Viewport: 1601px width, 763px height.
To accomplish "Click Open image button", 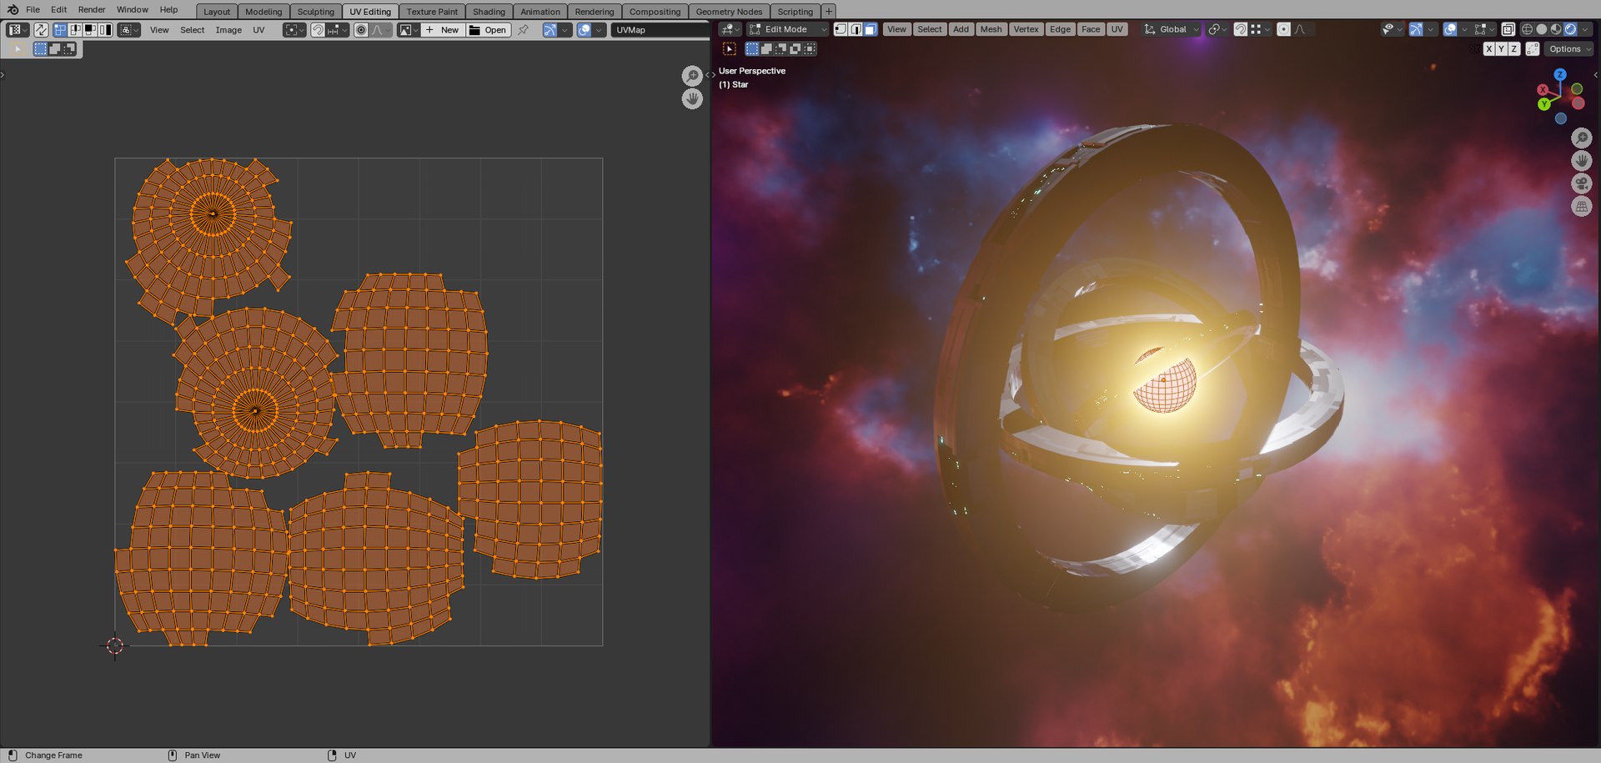I will (x=489, y=30).
